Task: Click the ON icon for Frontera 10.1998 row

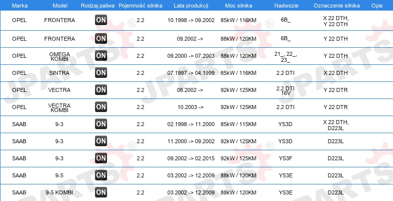Action: pyautogui.click(x=101, y=20)
